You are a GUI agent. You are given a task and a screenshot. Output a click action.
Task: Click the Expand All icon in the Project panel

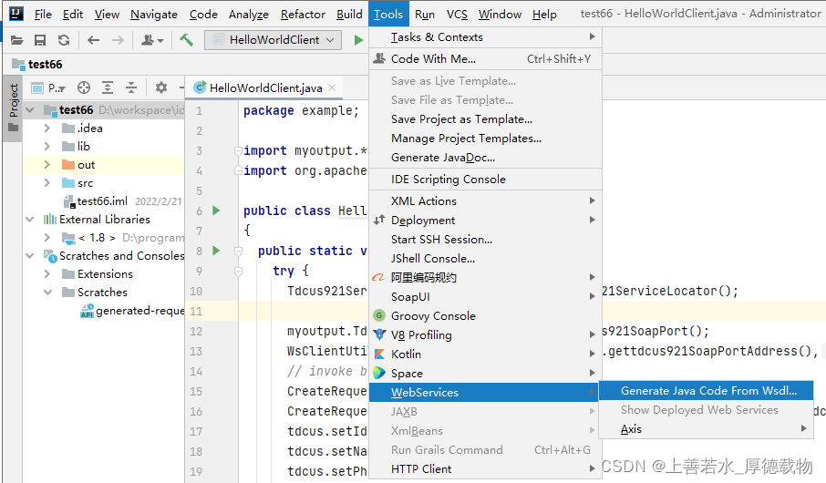click(108, 87)
